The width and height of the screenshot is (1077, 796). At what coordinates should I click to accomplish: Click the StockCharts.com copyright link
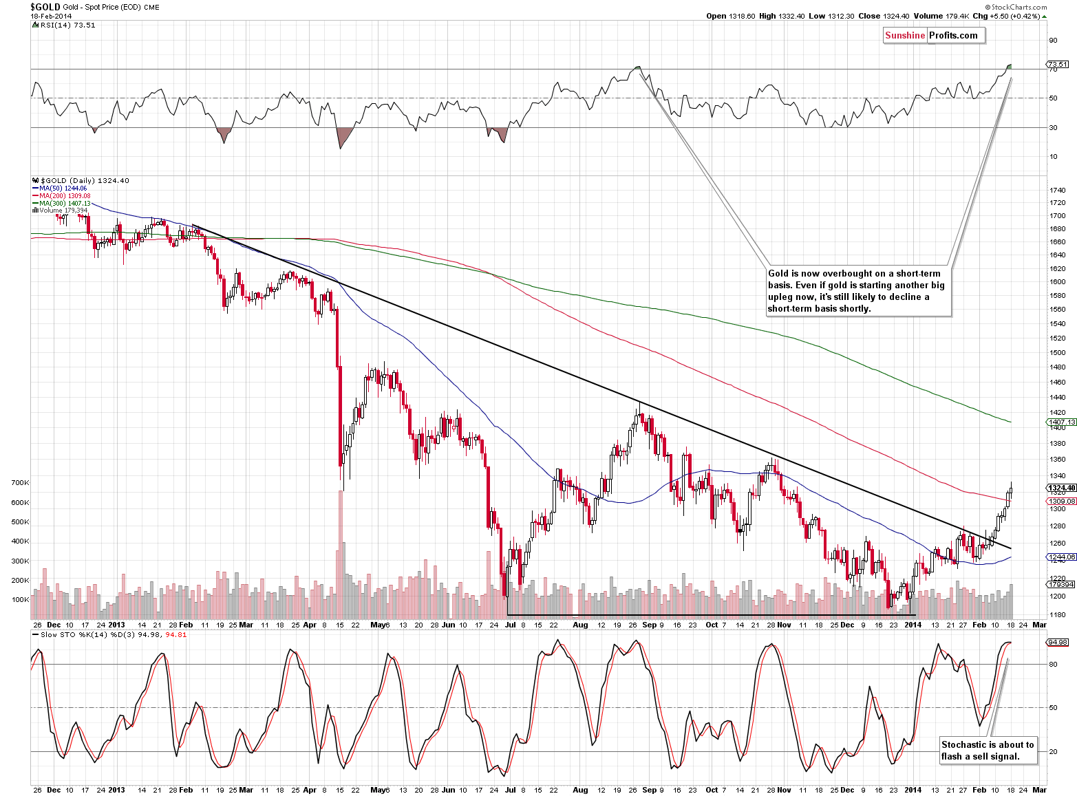click(1014, 7)
